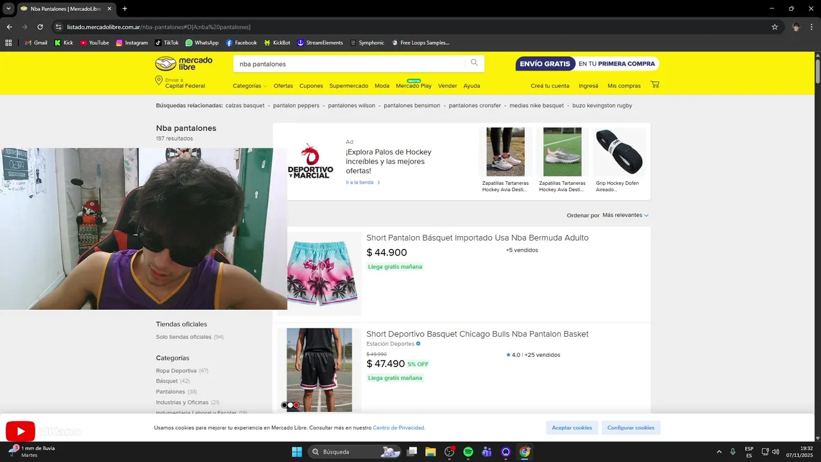The height and width of the screenshot is (462, 821).
Task: Open the Ayuda menu item
Action: coord(471,85)
